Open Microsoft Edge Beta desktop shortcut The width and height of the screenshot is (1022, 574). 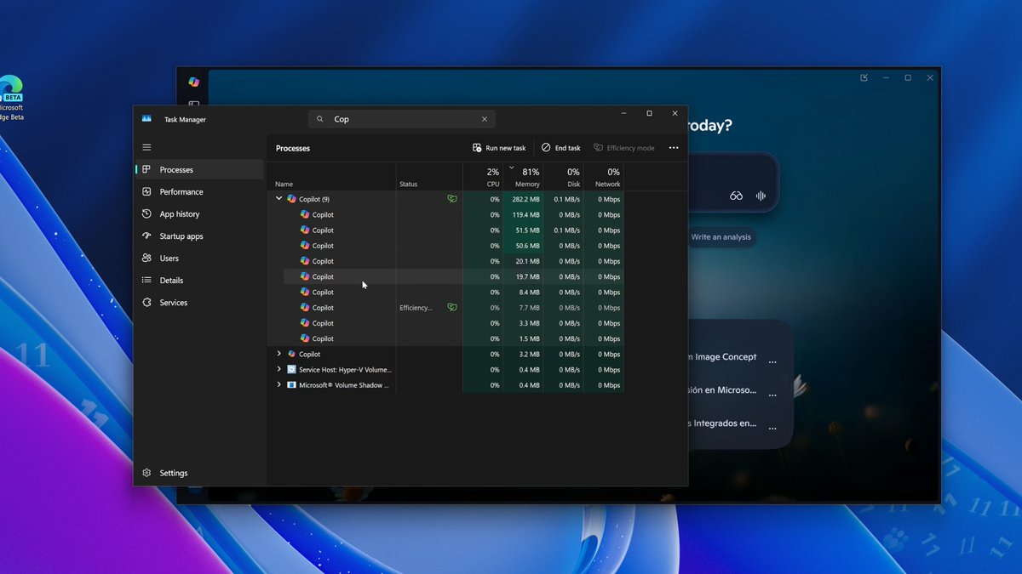click(11, 97)
